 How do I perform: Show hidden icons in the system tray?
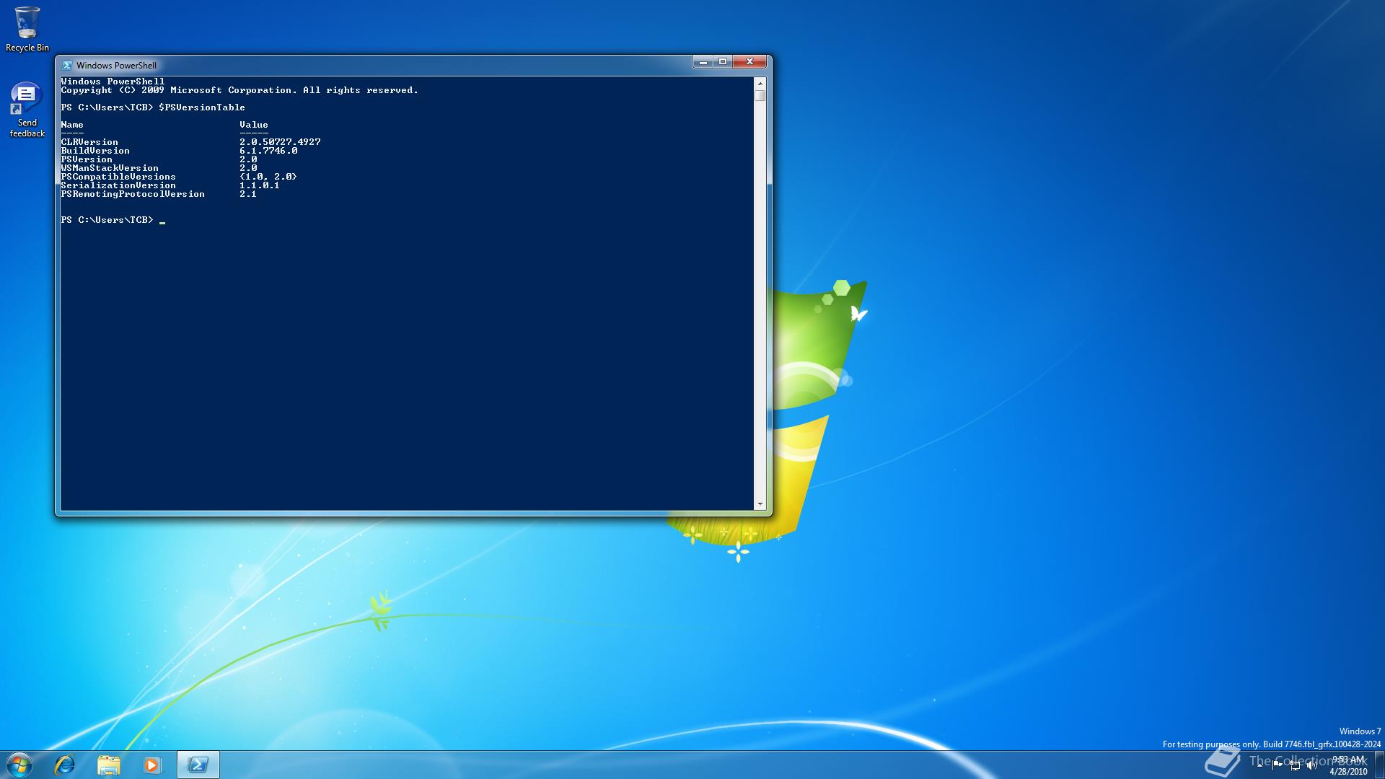pos(1260,765)
